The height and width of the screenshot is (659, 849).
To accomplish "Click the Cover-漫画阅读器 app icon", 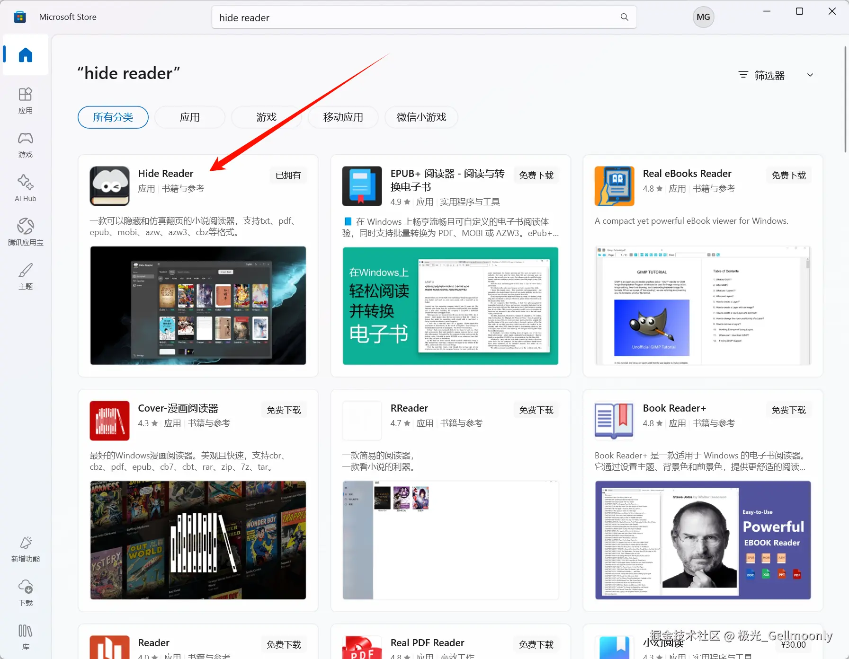I will tap(109, 421).
